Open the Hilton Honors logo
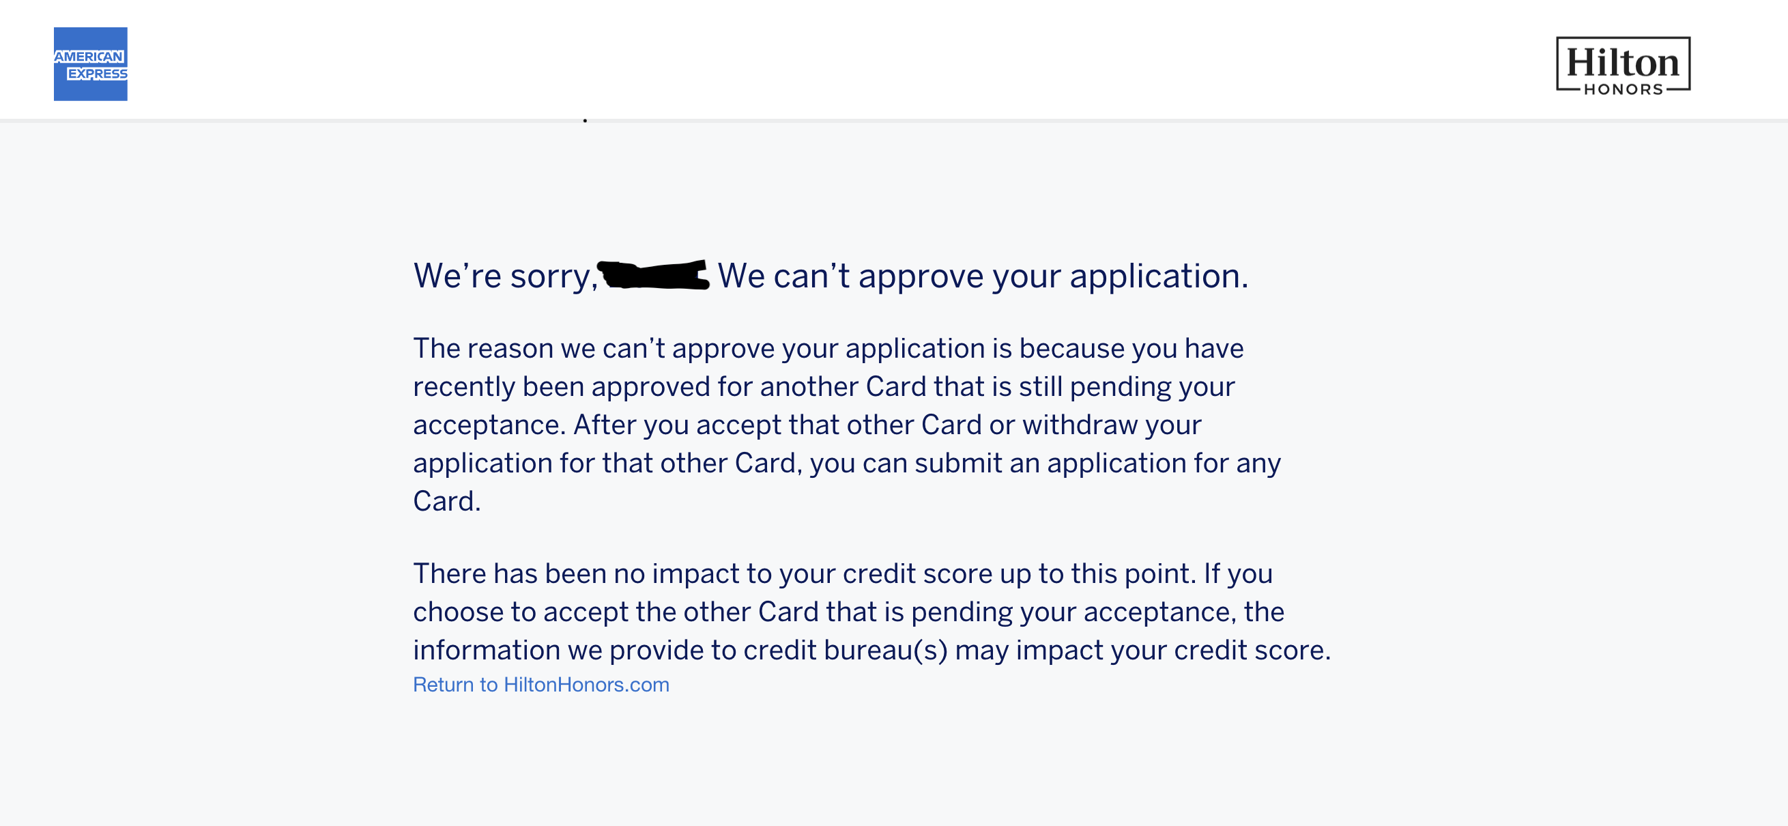 tap(1623, 65)
